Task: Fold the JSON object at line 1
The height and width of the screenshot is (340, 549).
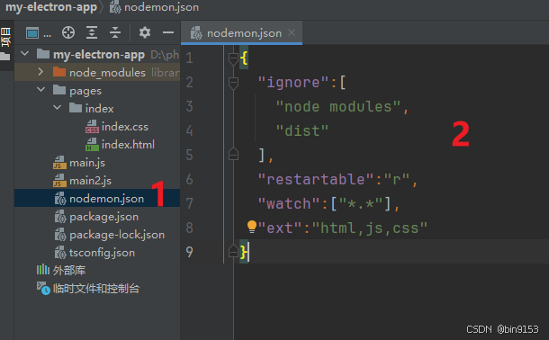Action: (x=233, y=58)
